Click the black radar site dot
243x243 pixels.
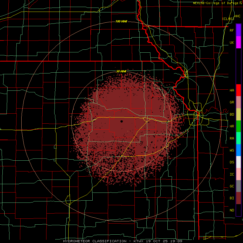tap(122, 121)
